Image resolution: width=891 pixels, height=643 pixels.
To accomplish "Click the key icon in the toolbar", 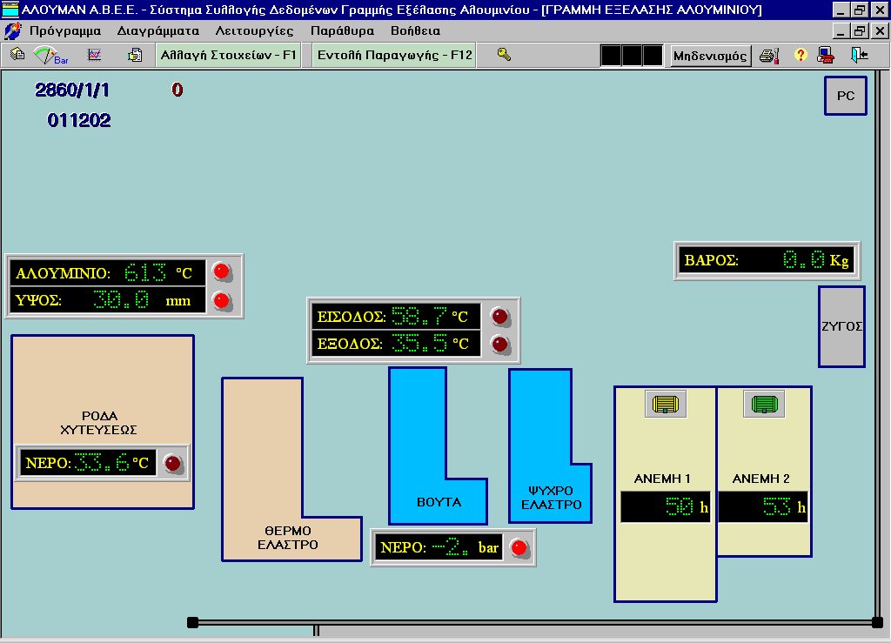I will pyautogui.click(x=503, y=55).
